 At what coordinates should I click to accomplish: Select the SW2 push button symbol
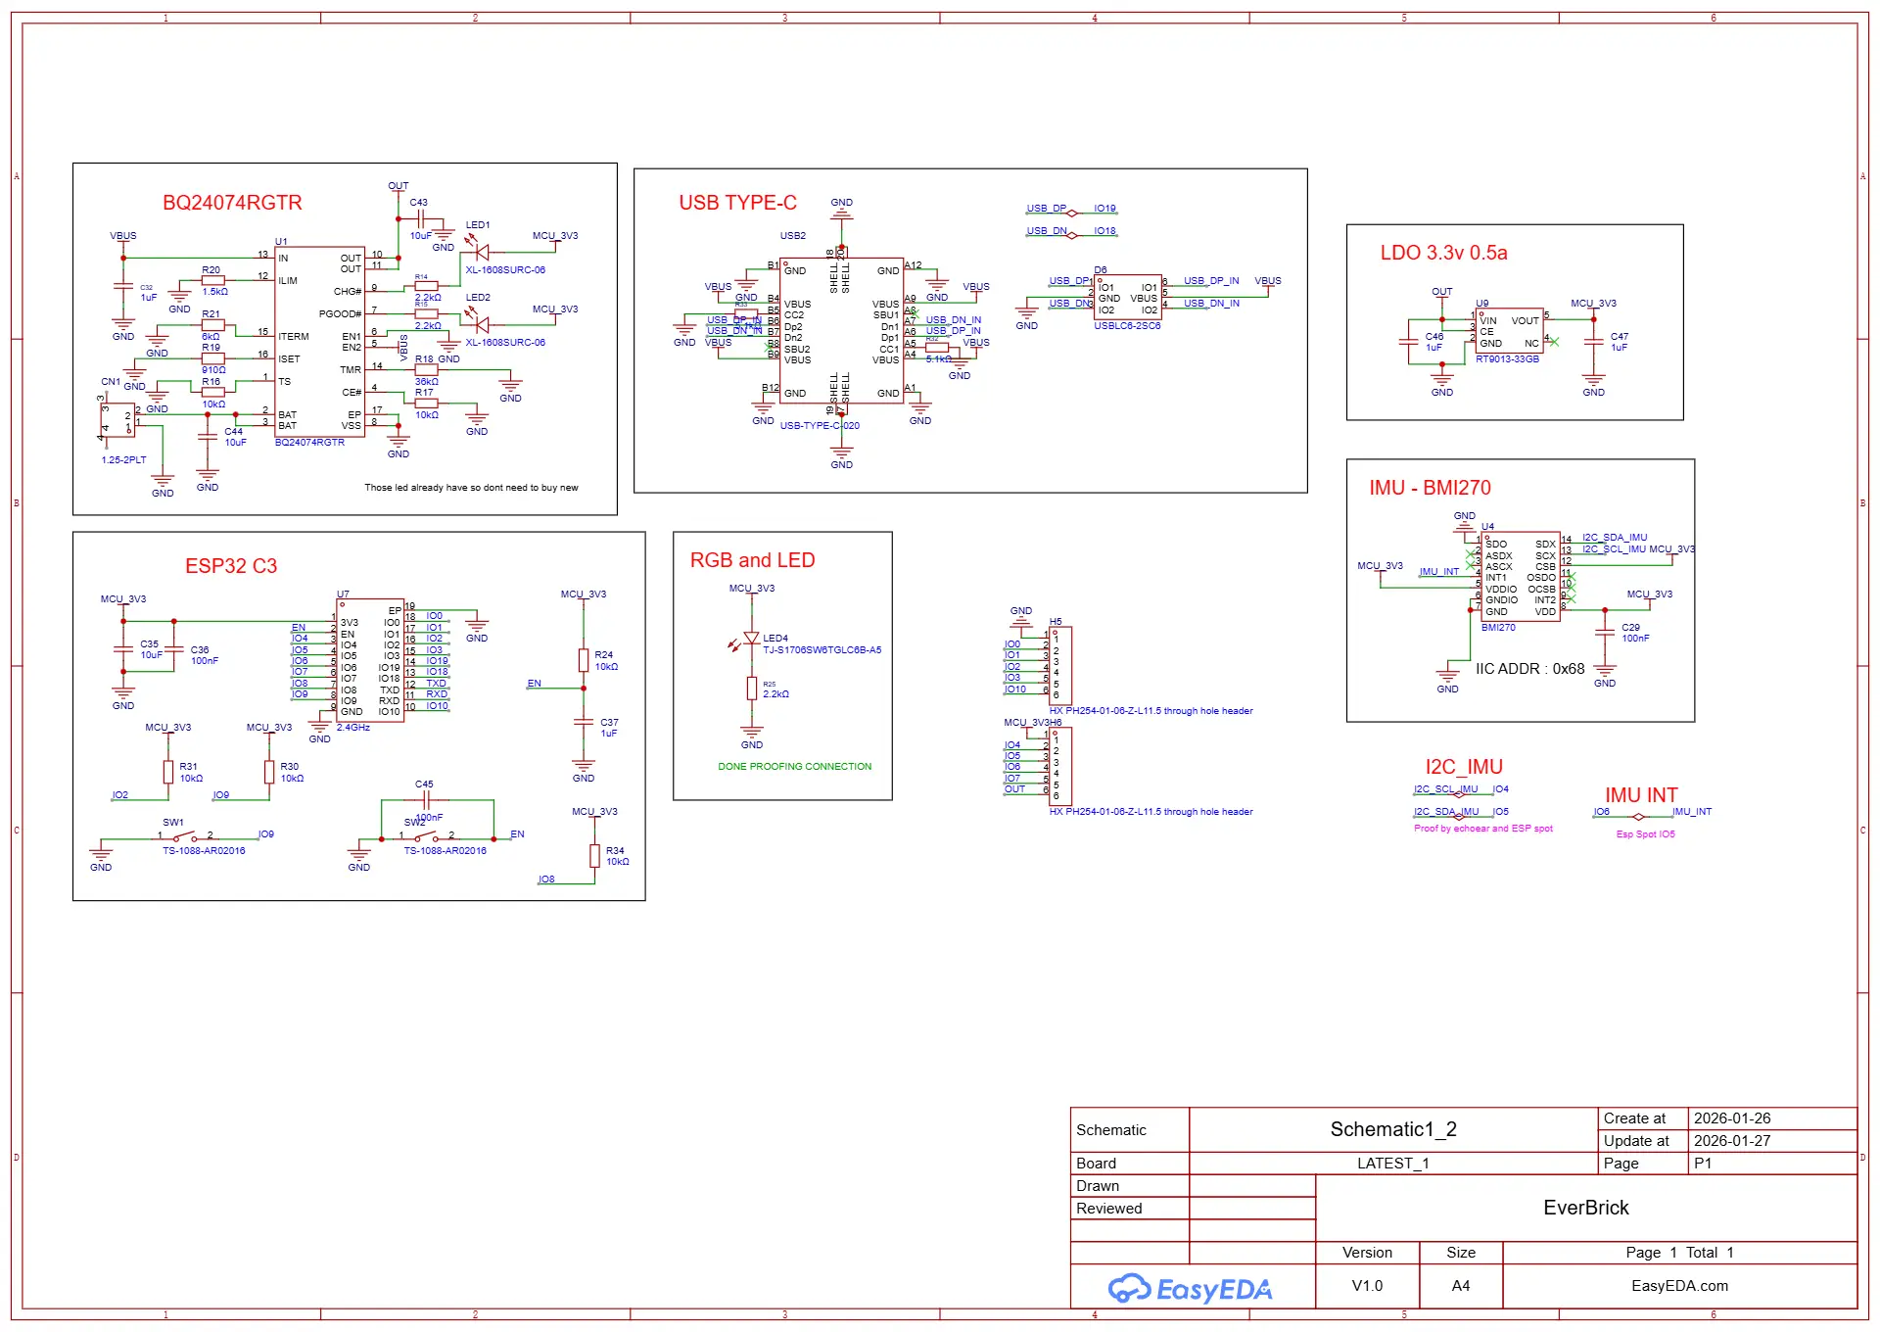click(x=426, y=837)
